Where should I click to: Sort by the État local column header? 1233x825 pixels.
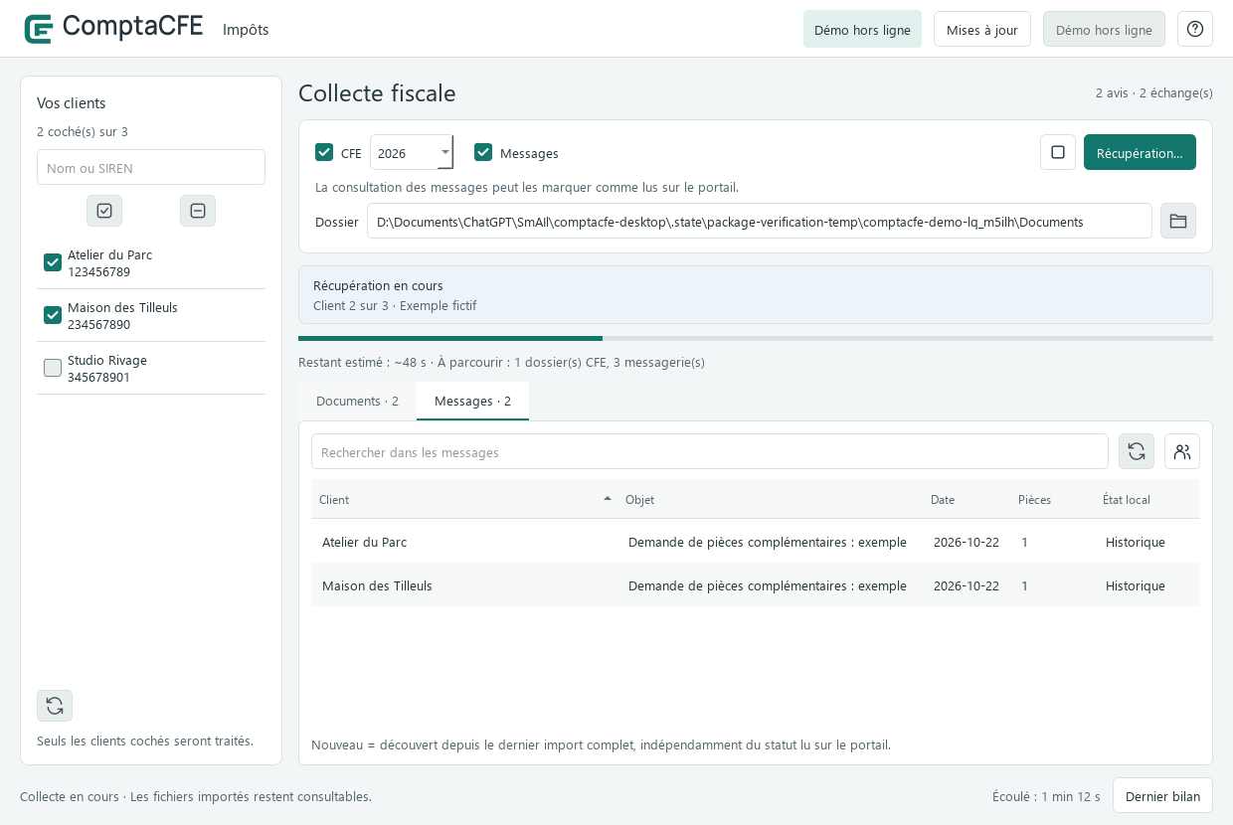coord(1147,499)
